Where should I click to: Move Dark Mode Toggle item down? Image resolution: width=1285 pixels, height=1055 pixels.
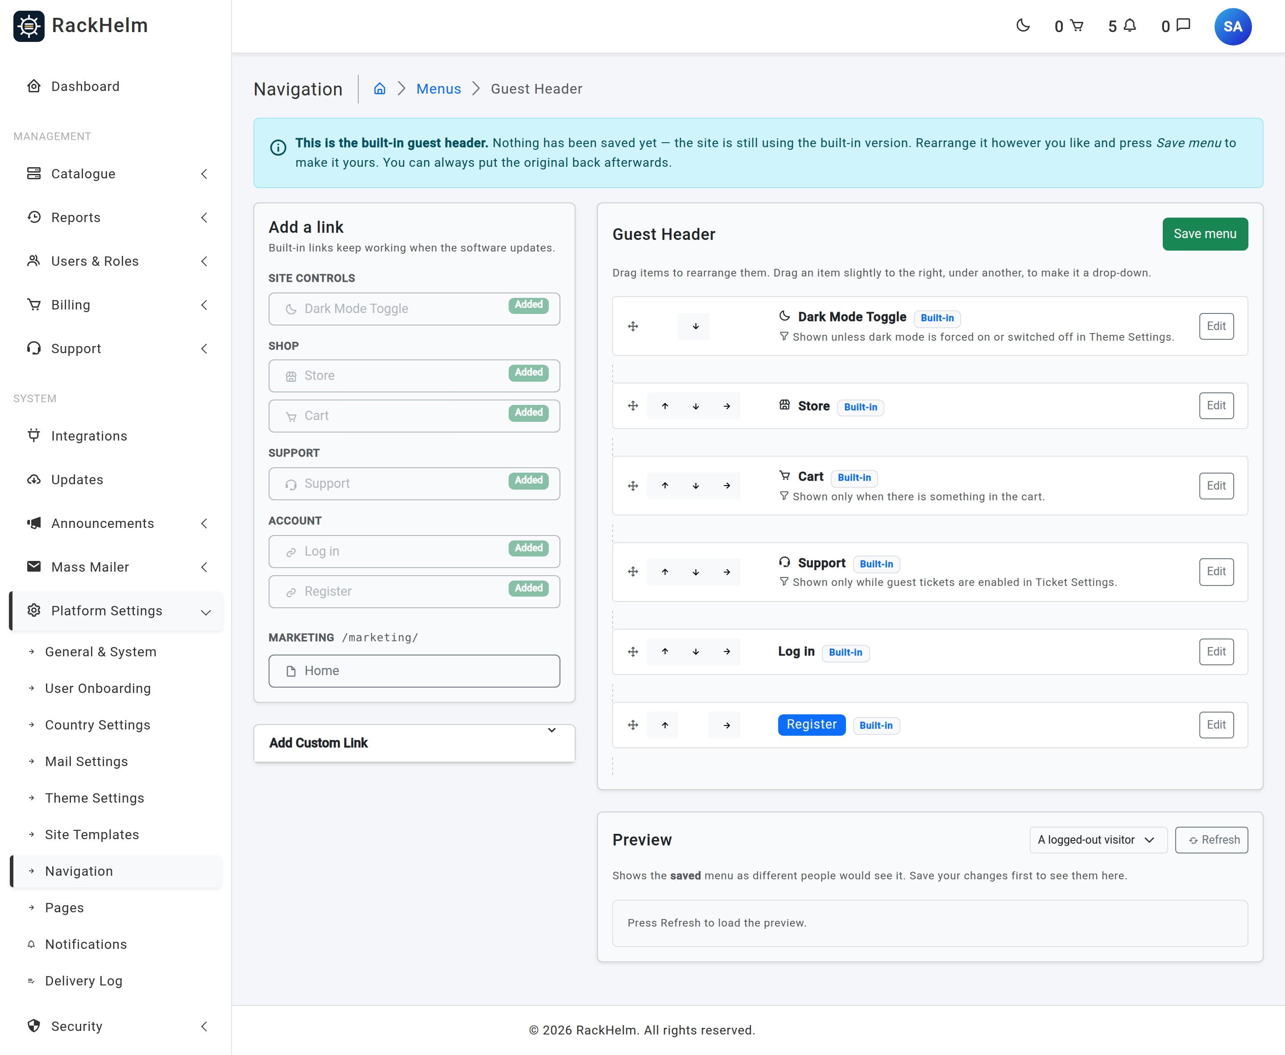point(695,326)
